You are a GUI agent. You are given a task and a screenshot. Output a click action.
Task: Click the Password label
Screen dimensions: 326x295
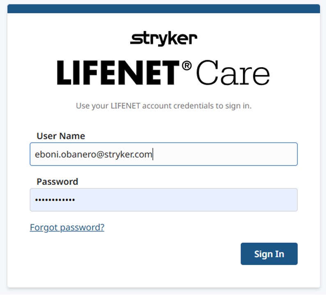[57, 182]
